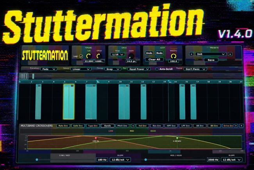Open the Init preset dropdown
Image resolution: width=254 pixels, height=170 pixels.
coord(211,54)
